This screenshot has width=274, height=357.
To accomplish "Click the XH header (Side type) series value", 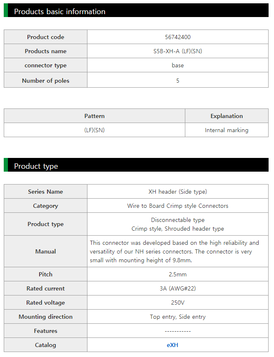I will click(178, 192).
